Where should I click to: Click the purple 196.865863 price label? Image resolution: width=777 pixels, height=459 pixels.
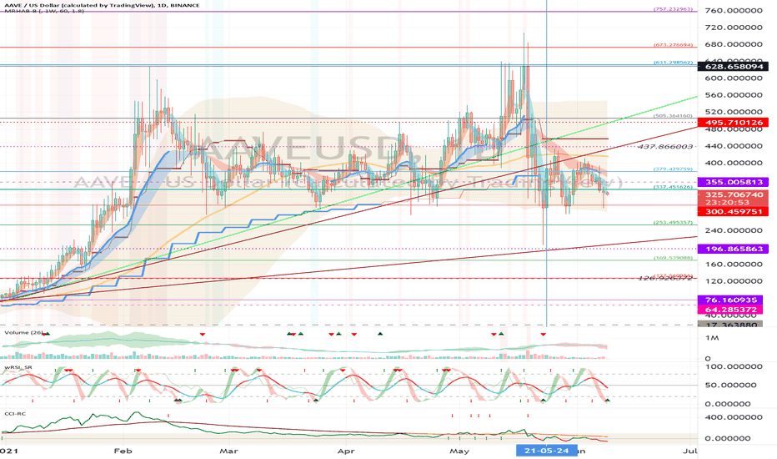[x=733, y=249]
